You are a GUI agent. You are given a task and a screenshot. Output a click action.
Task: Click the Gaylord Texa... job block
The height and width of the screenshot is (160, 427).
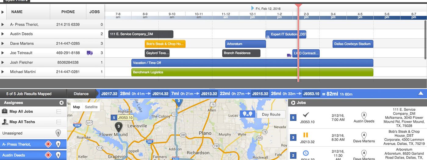157,53
